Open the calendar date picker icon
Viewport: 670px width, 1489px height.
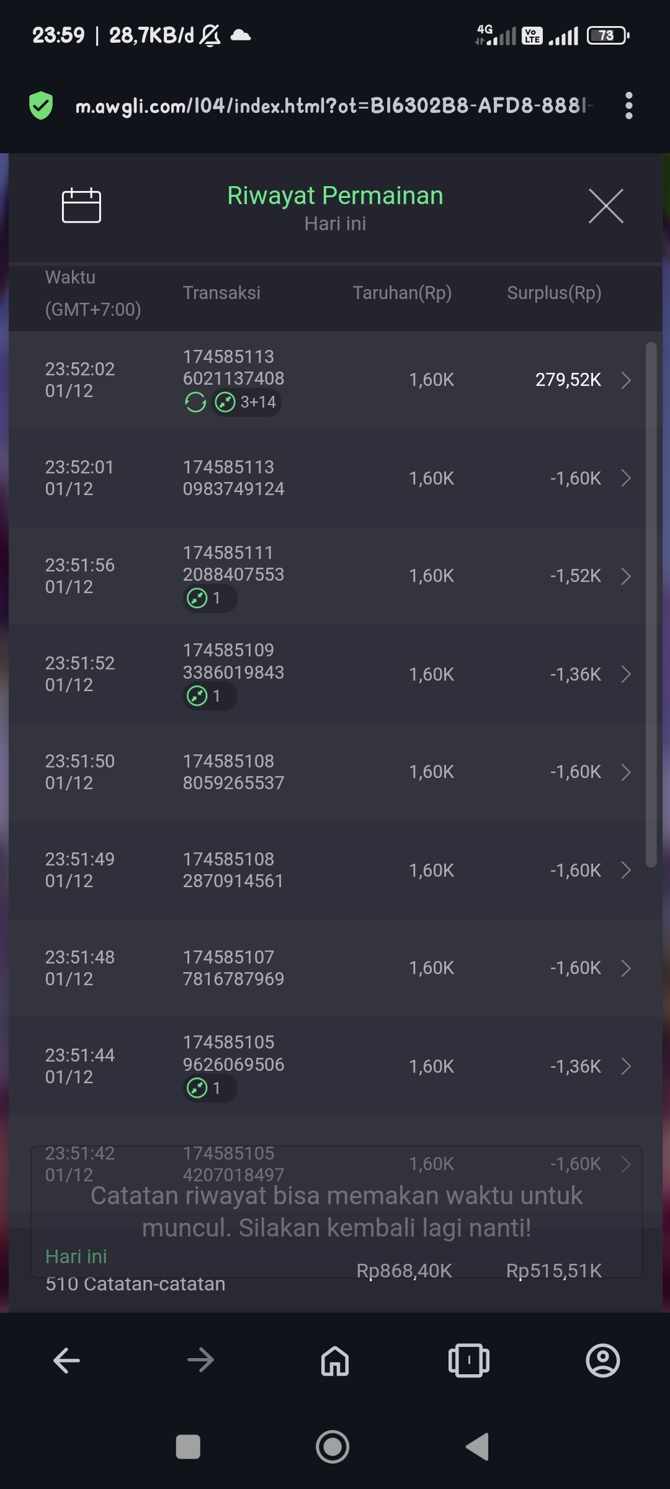[x=81, y=205]
